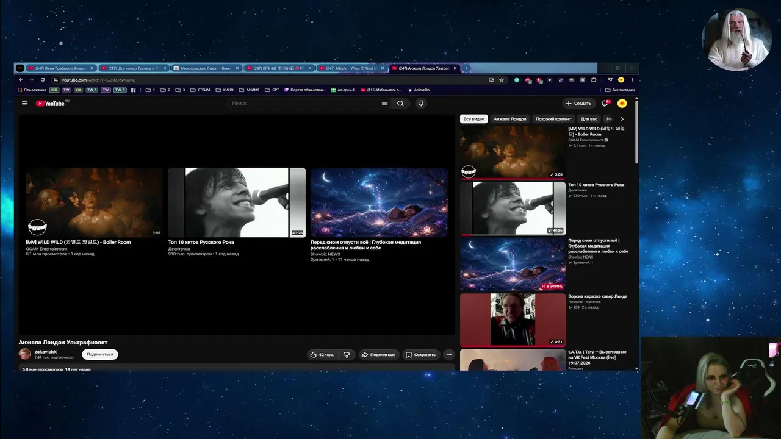Select the Похожий контент filter chip
The image size is (781, 439).
pos(553,119)
